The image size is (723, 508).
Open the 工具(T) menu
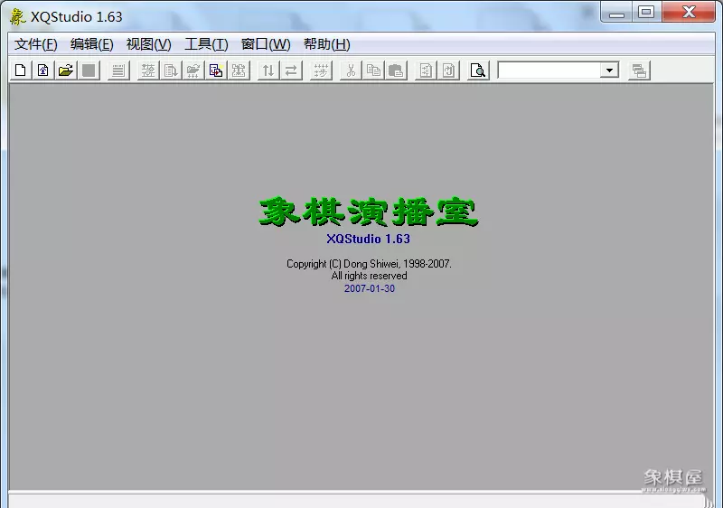(x=206, y=44)
